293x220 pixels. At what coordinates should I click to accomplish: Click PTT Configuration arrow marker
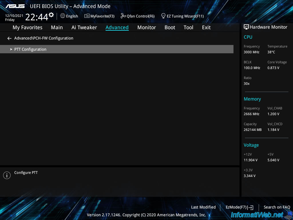(x=11, y=49)
